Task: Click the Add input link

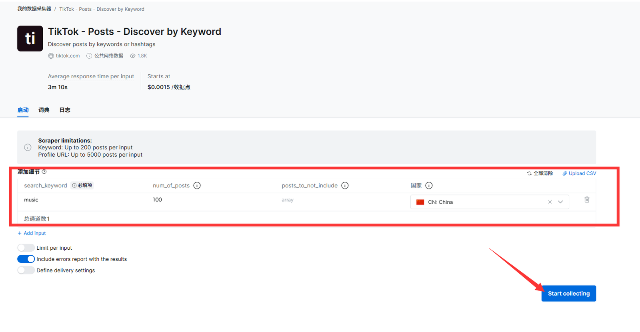Action: [32, 233]
